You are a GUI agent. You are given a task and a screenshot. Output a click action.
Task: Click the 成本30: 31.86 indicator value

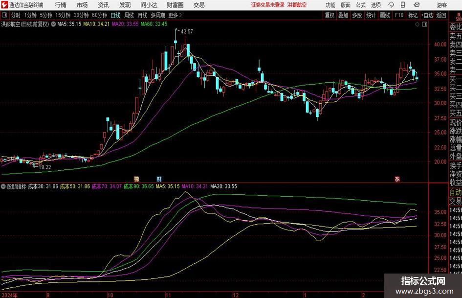[x=43, y=186]
